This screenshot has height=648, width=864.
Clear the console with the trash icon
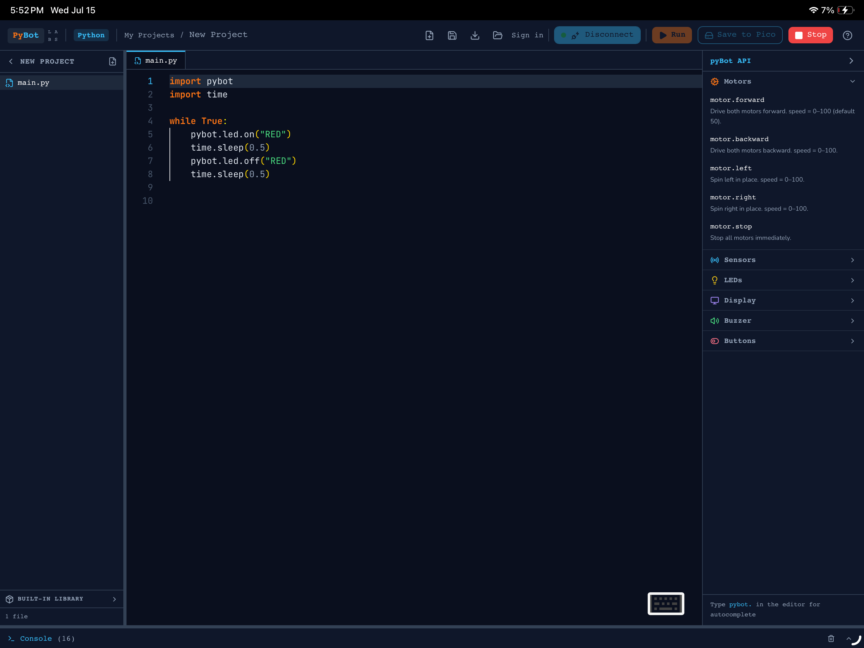coord(831,638)
